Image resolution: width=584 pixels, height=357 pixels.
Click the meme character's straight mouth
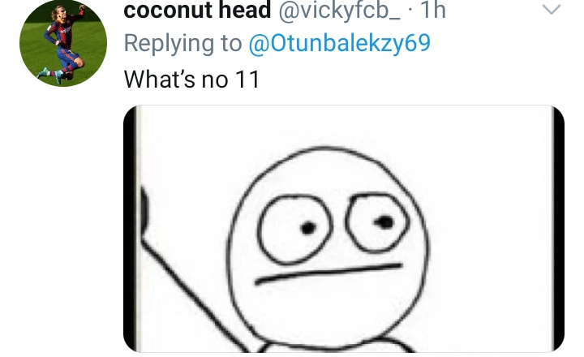(x=328, y=273)
